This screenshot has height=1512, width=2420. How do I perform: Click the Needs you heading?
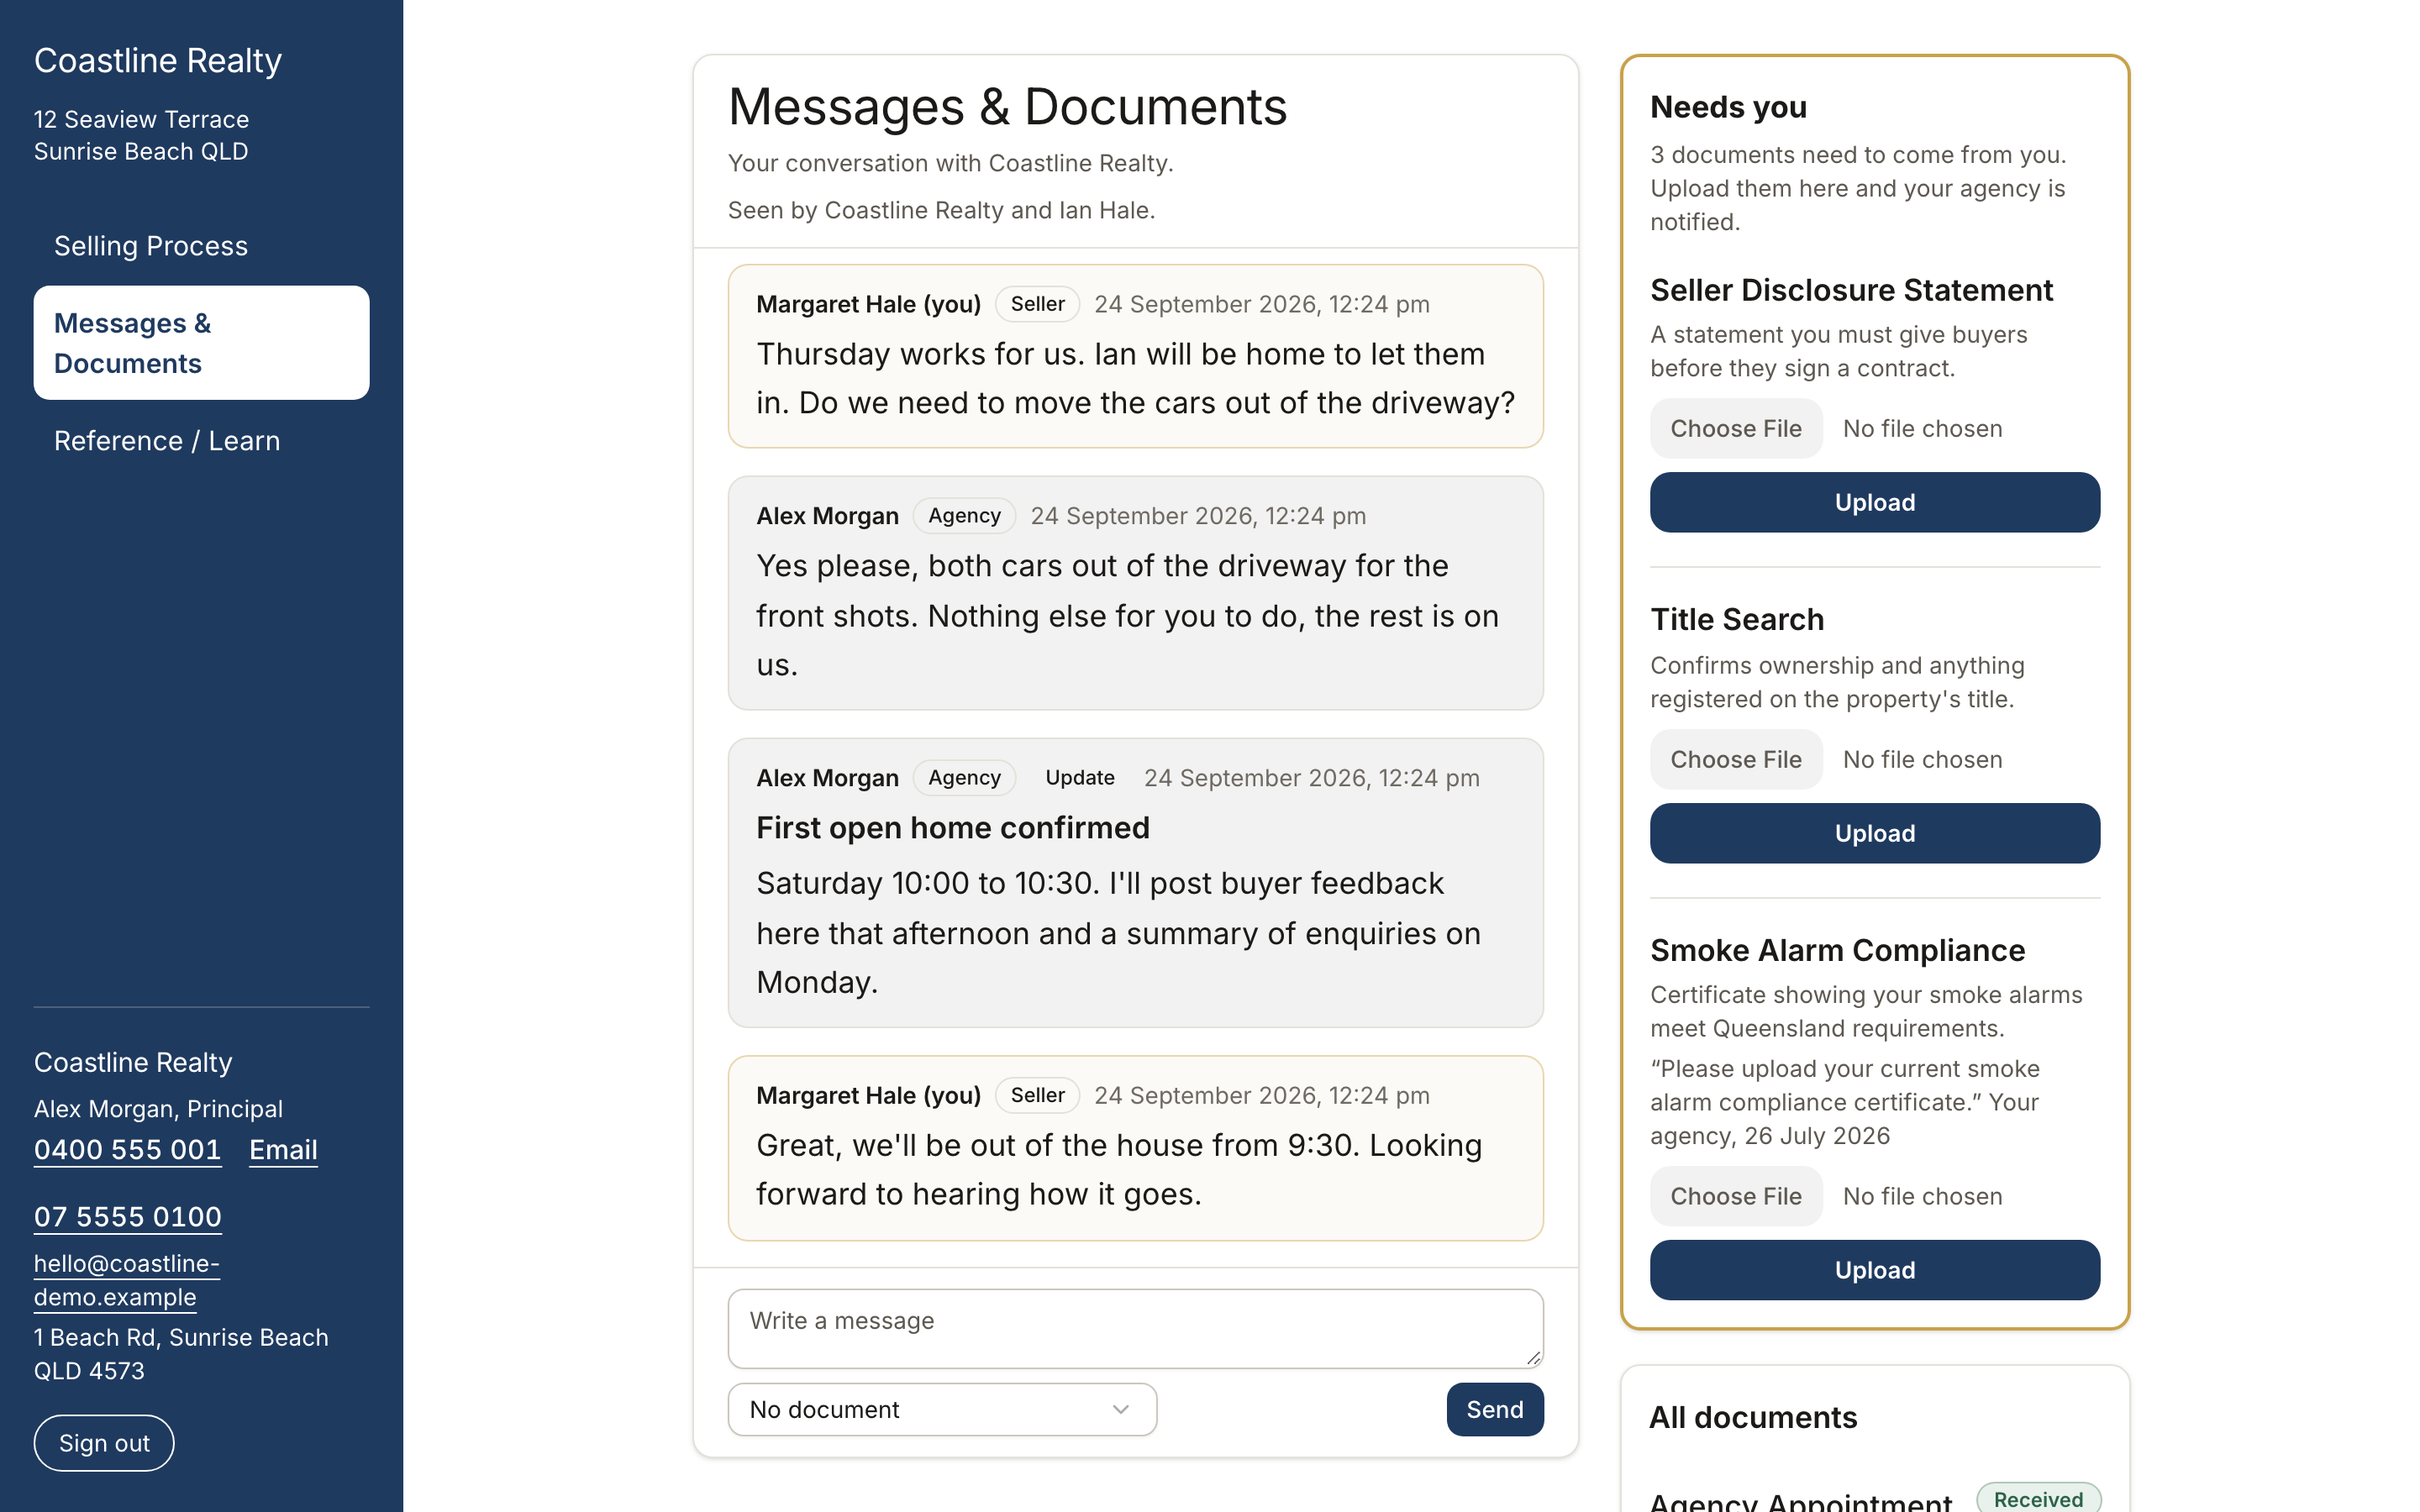(x=1728, y=106)
